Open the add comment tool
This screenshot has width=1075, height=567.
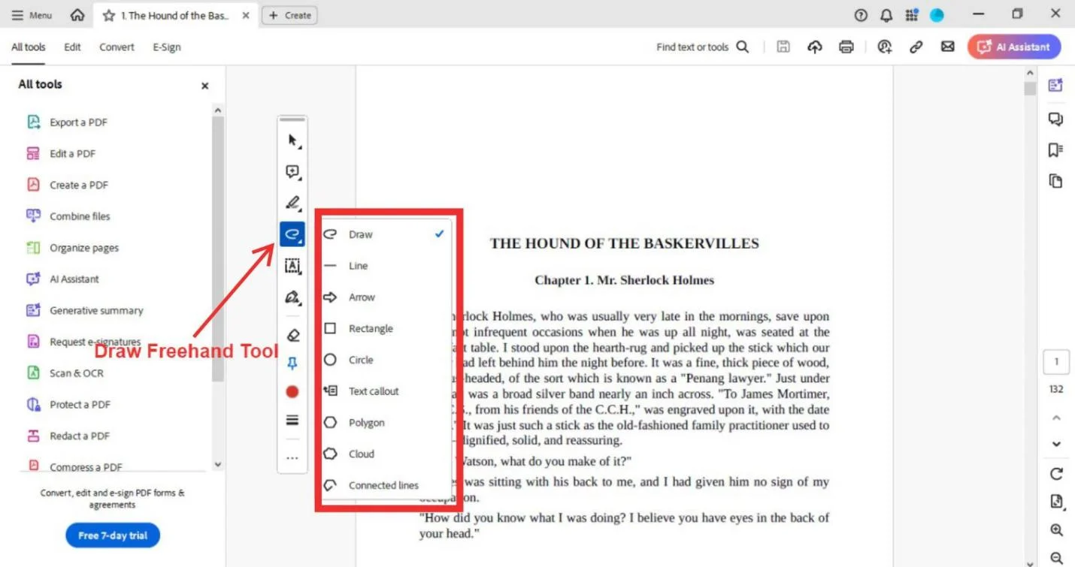click(x=292, y=172)
